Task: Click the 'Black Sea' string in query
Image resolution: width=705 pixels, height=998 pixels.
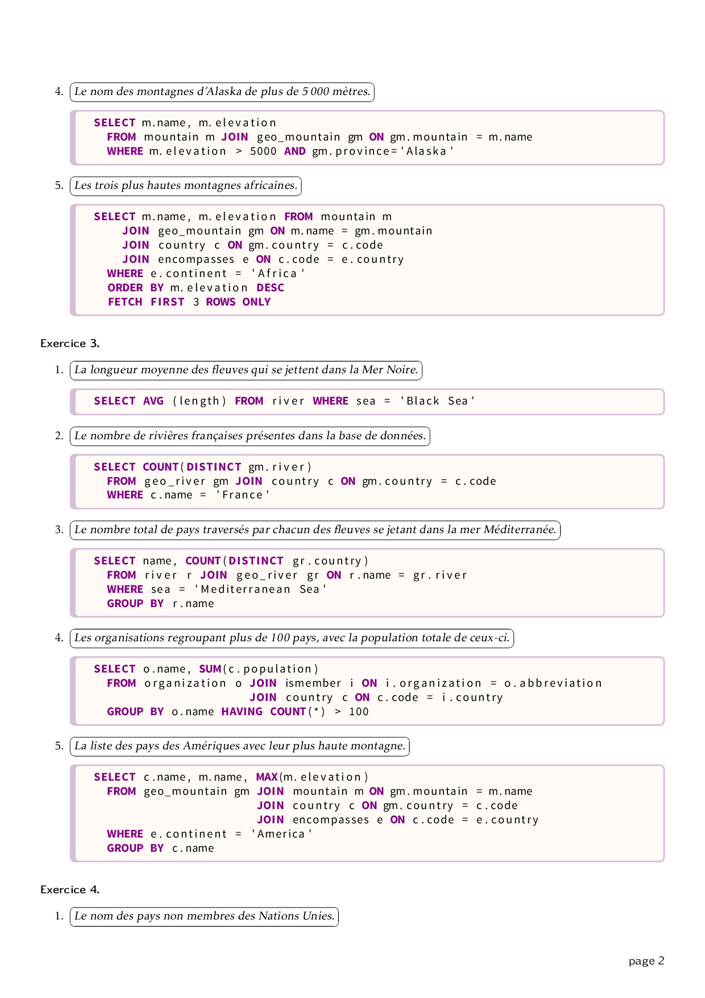Action: (437, 401)
